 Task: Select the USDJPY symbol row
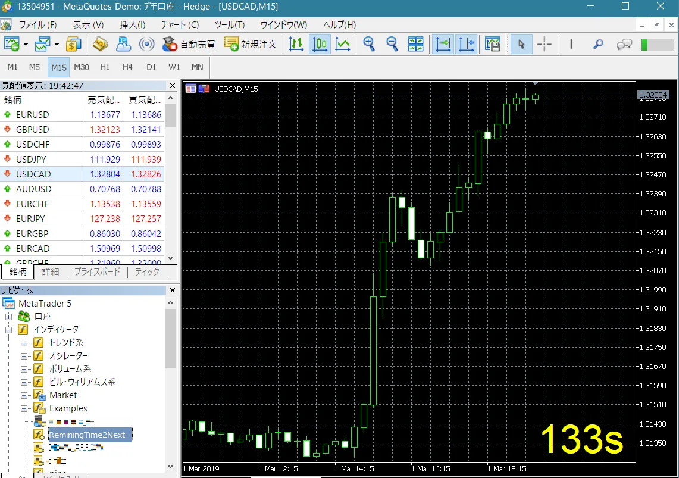tap(82, 160)
